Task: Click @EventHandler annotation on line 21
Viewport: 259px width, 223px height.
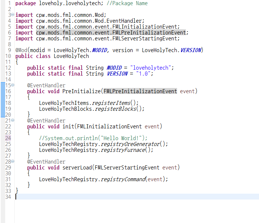Action: click(46, 121)
